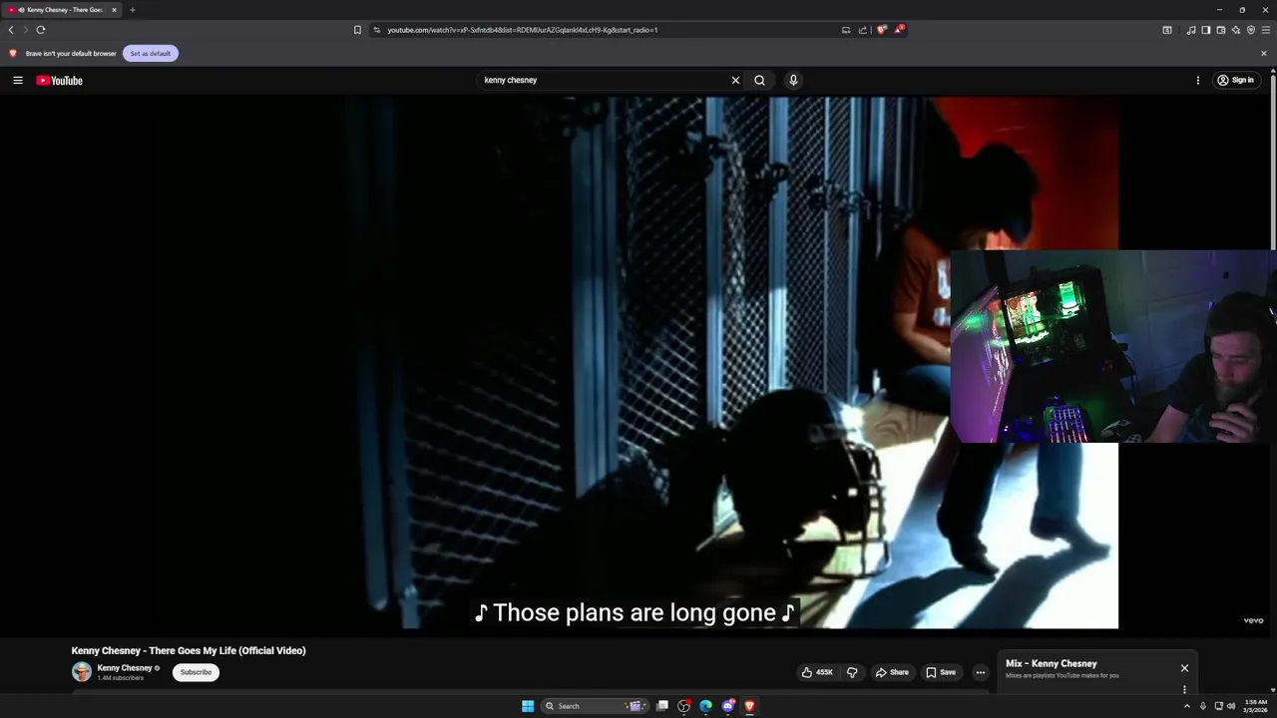Open clock and date panel
The height and width of the screenshot is (718, 1277).
1256,706
